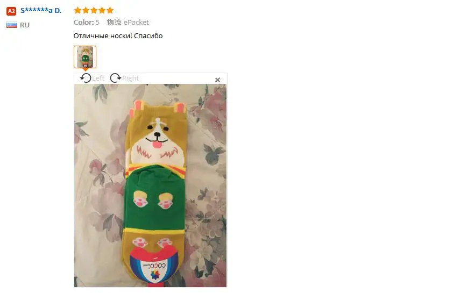The height and width of the screenshot is (293, 473).
Task: Click the Right rotate label
Action: [130, 78]
